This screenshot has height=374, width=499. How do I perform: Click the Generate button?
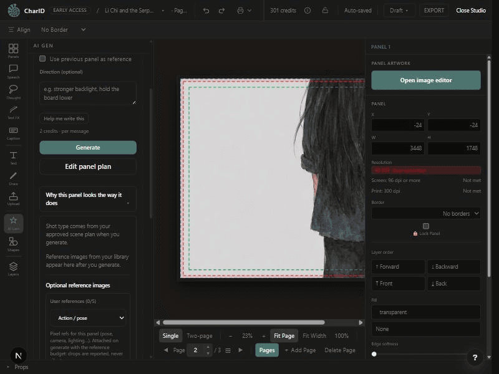click(88, 148)
